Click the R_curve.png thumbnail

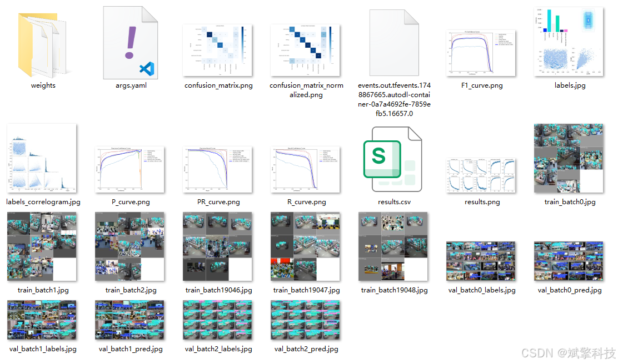tap(306, 168)
